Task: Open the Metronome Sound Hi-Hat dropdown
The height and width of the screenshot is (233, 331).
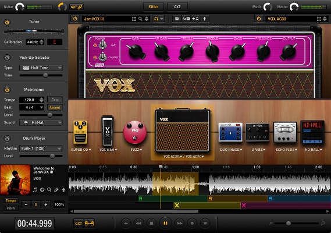Action: pos(41,123)
